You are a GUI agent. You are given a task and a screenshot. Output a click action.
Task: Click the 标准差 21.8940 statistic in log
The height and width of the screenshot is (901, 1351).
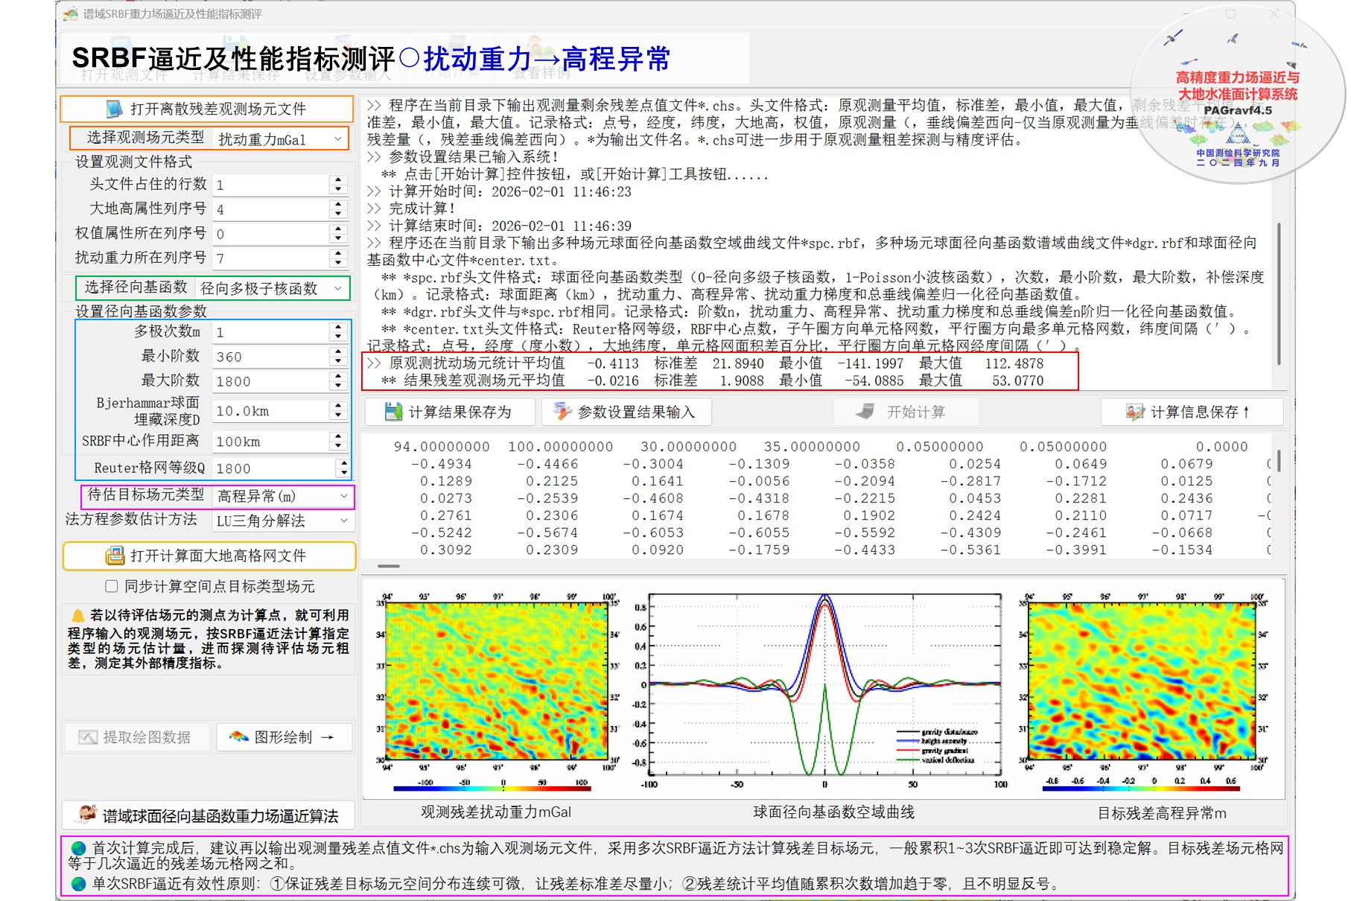tap(708, 363)
